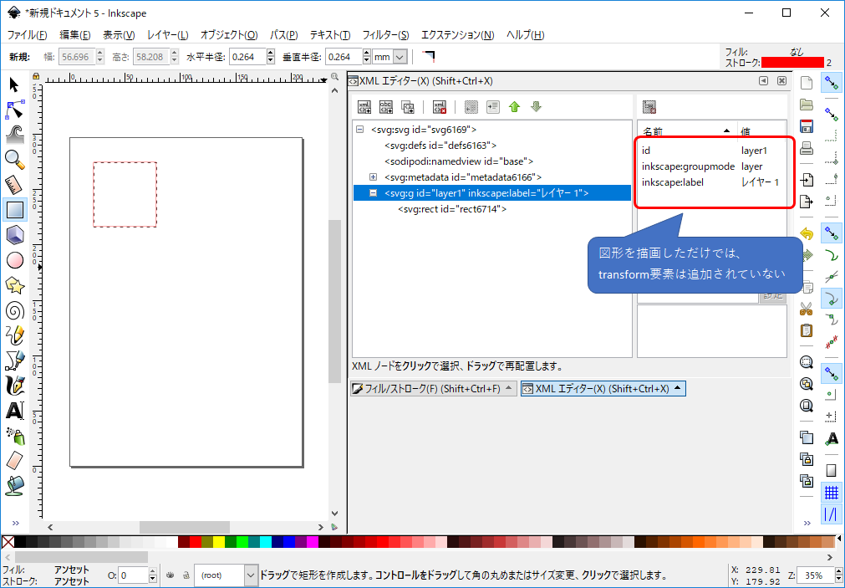
Task: Select the svg:rect node in the XML tree
Action: click(x=452, y=208)
